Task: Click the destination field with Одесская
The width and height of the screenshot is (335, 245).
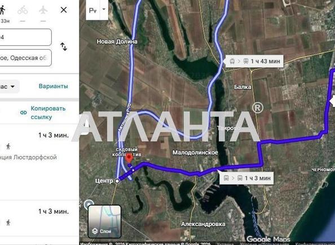Action: [x=25, y=58]
